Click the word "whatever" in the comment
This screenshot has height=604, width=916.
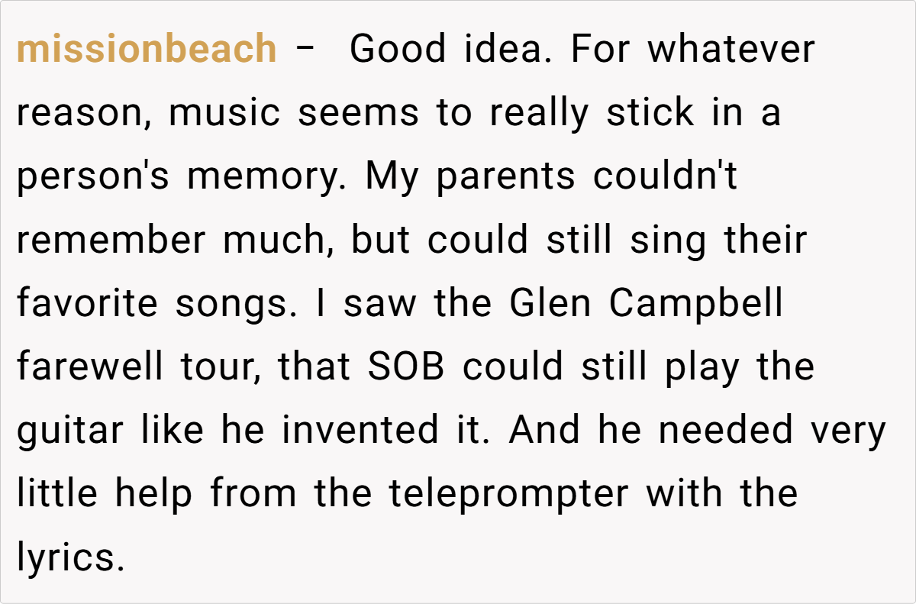(x=731, y=50)
